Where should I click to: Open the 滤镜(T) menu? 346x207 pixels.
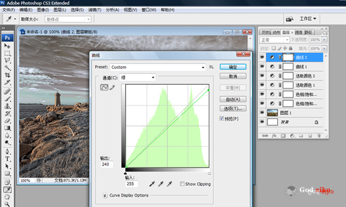pos(95,10)
